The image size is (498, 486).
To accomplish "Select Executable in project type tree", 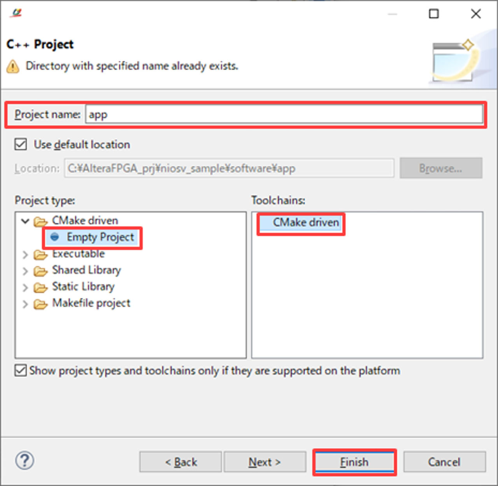I will 78,254.
